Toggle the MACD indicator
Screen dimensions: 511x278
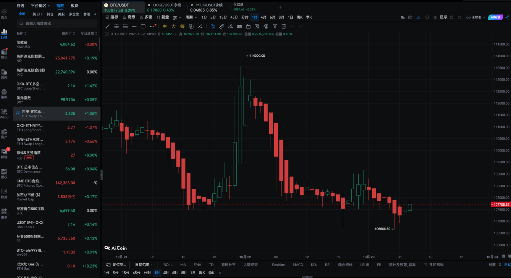298,265
